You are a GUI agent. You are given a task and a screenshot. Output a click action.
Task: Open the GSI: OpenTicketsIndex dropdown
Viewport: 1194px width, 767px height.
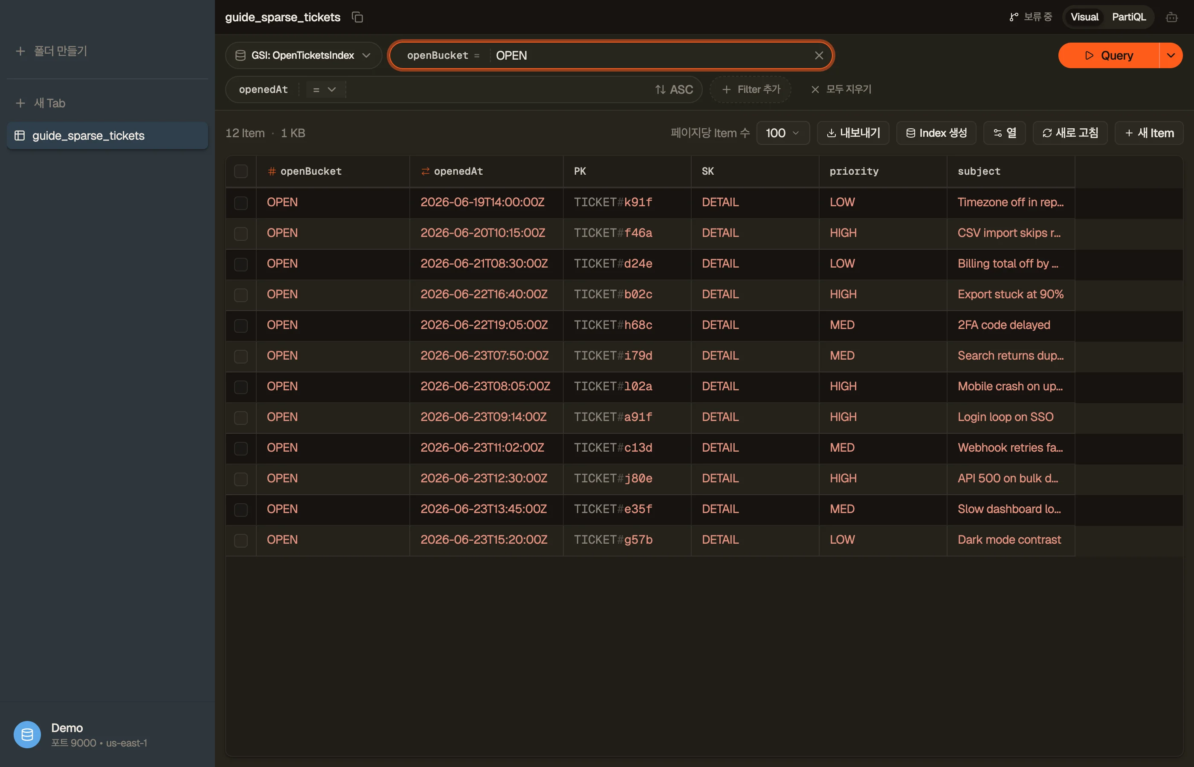(x=304, y=55)
